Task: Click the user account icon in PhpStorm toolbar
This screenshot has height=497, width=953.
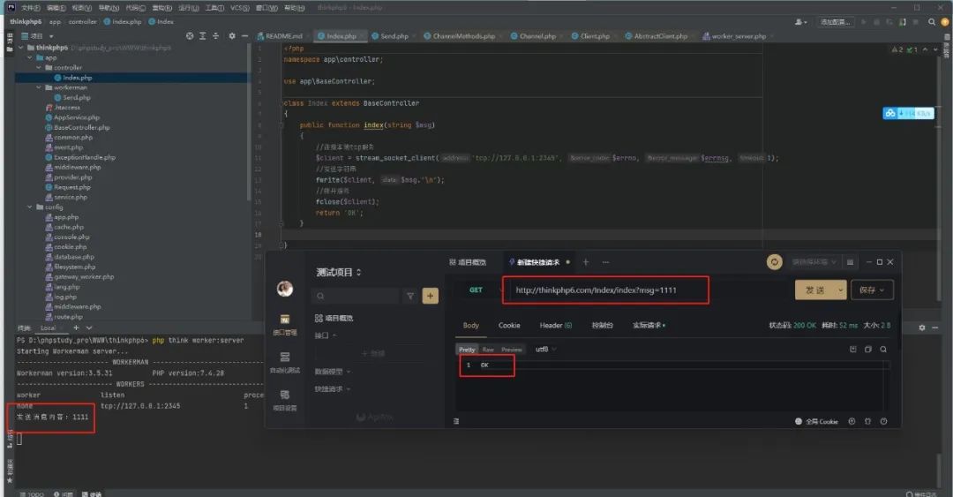Action: click(x=800, y=22)
